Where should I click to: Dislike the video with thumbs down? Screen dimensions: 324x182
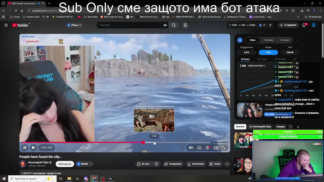click(156, 164)
